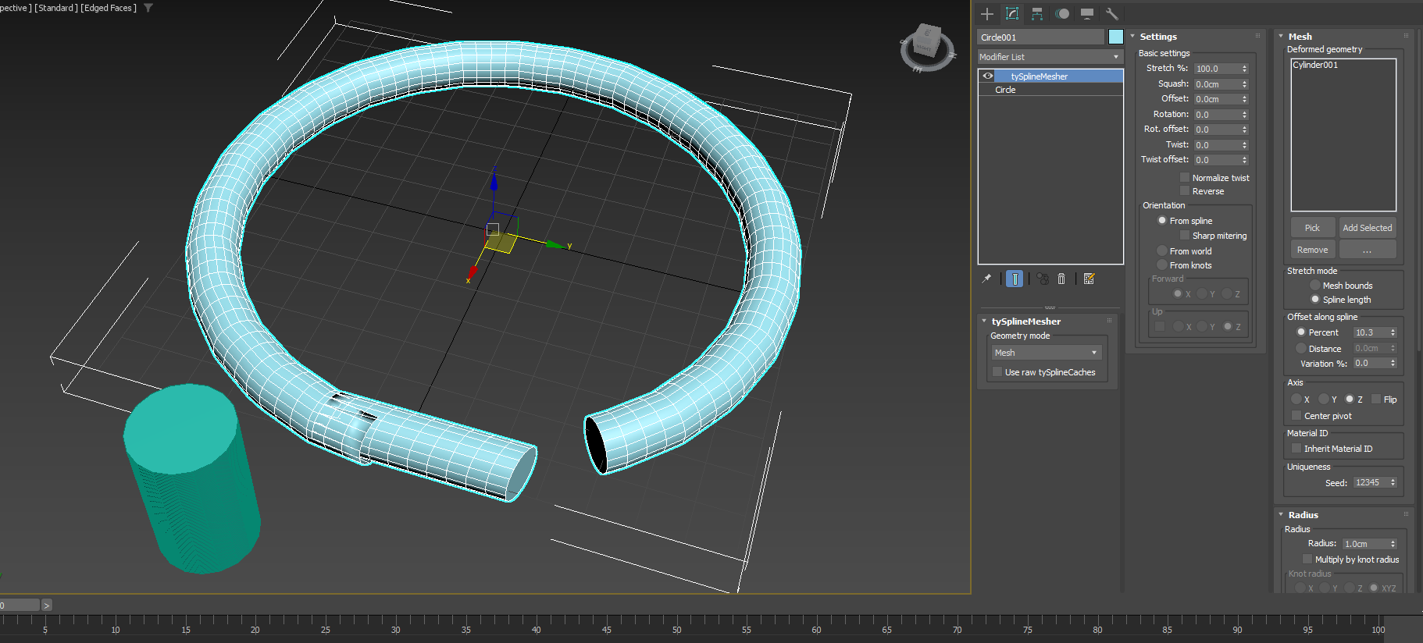Open the Standard viewport shading menu
The height and width of the screenshot is (643, 1423).
[56, 8]
